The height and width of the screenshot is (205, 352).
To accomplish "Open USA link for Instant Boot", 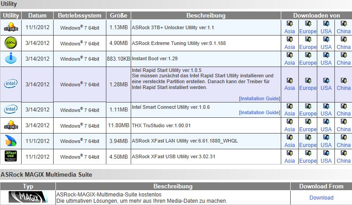I will (326, 62).
